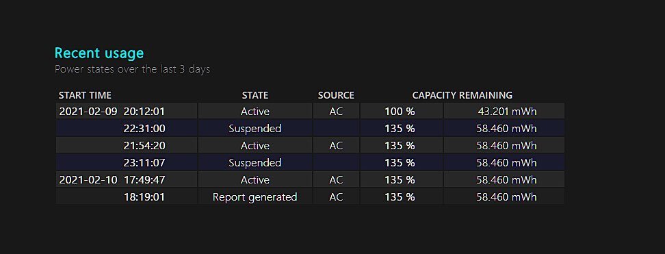Select the Suspended state at 22:31:00
The height and width of the screenshot is (254, 665).
pyautogui.click(x=255, y=128)
